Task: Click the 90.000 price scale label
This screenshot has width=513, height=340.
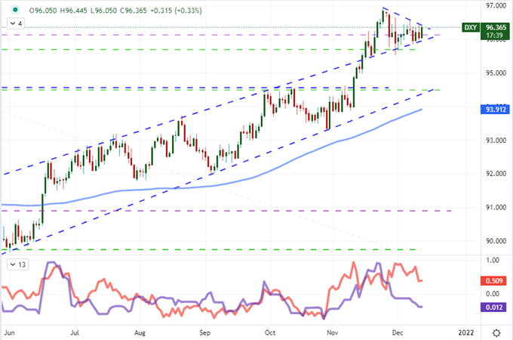Action: click(496, 241)
